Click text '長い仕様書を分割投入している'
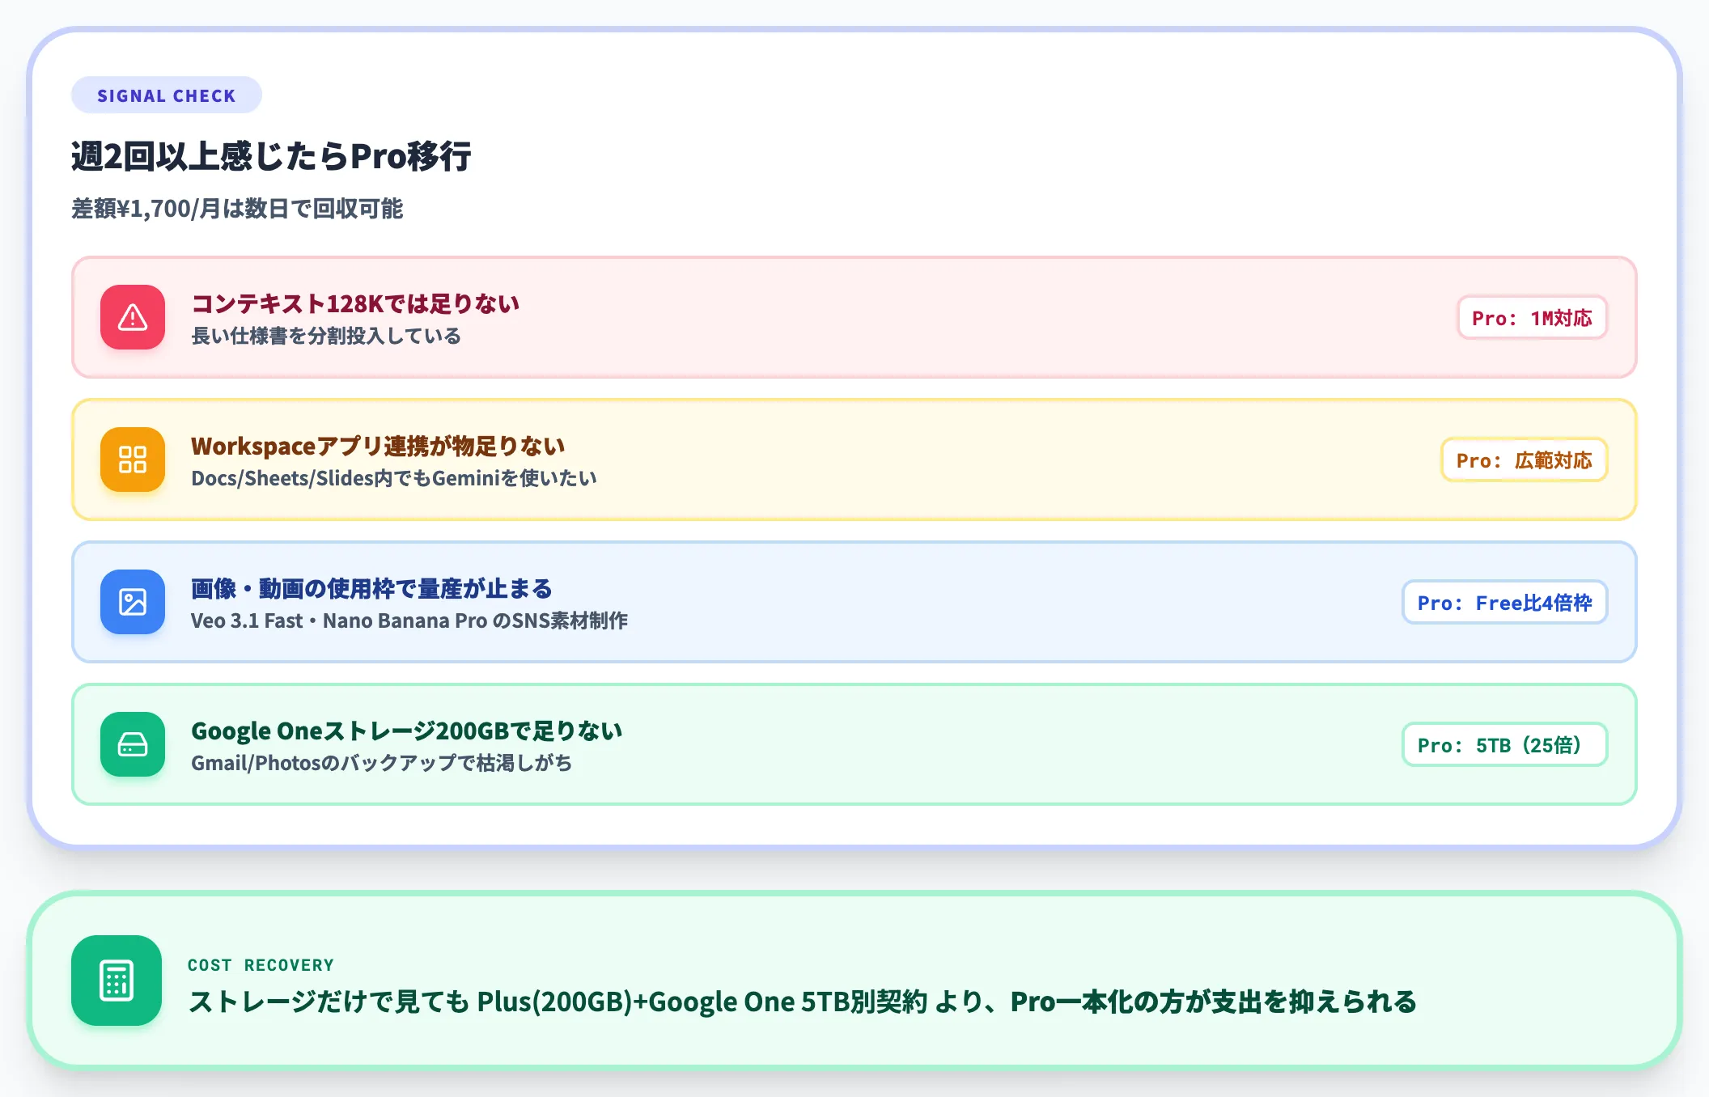The image size is (1709, 1097). [x=326, y=336]
